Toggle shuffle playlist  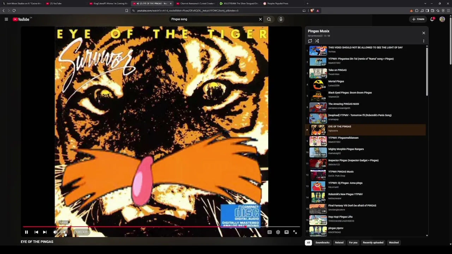317,41
